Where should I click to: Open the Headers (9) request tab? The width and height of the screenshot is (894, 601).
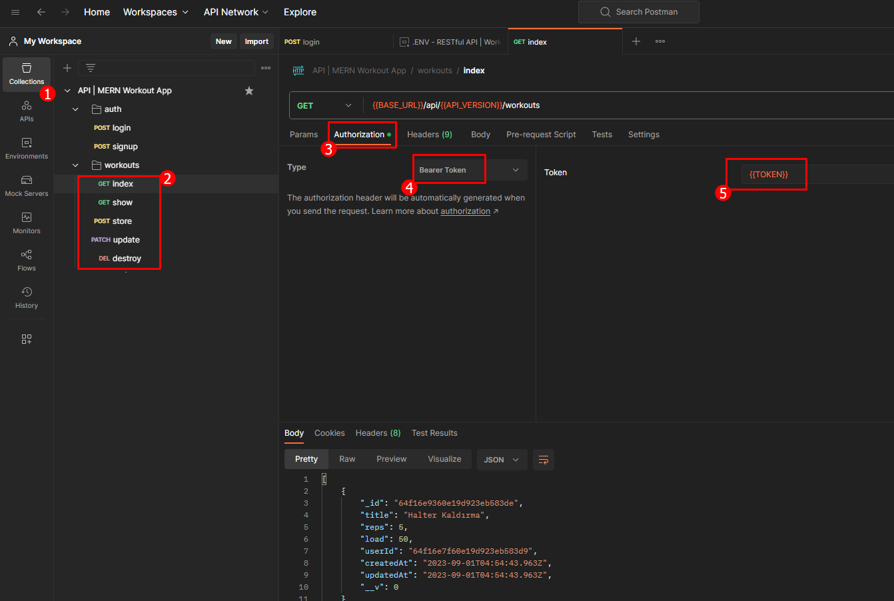(430, 135)
